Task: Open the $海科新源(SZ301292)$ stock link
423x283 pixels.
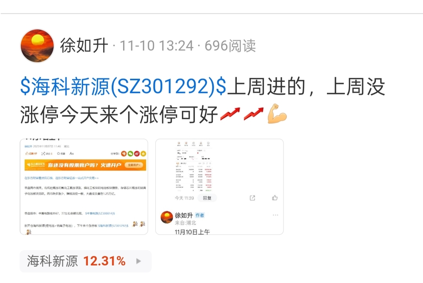Action: 123,87
